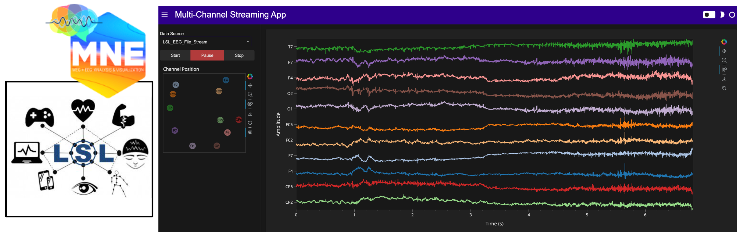Click the 'O2' y-axis label

290,94
